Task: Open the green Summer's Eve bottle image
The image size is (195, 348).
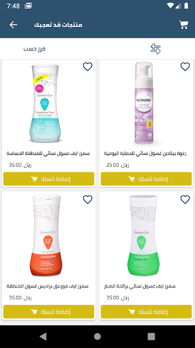Action: [143, 235]
